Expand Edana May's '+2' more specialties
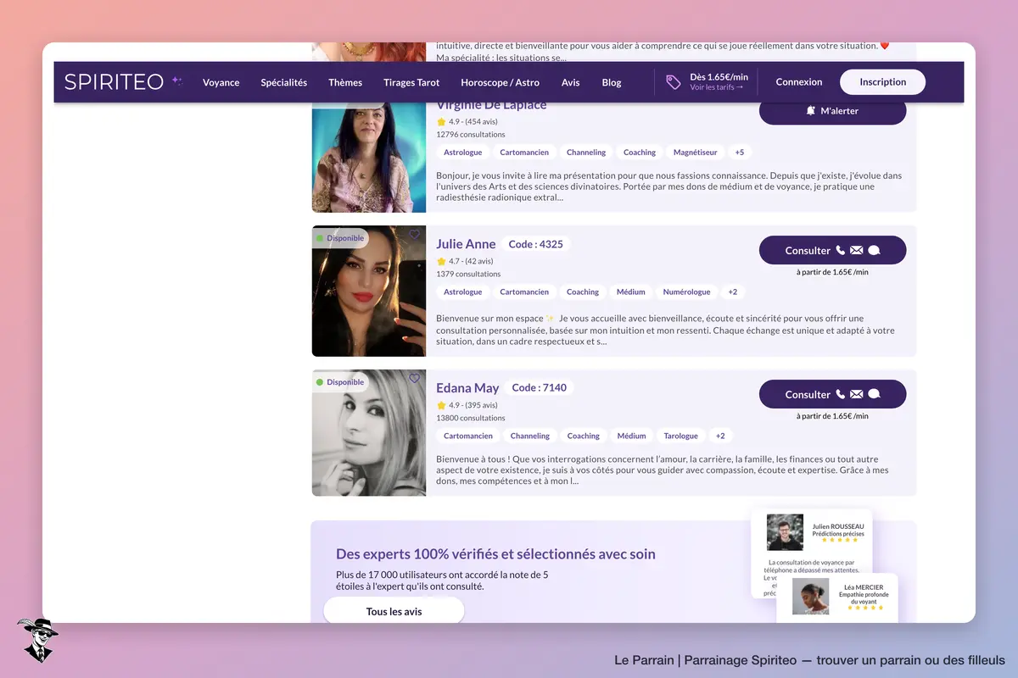The width and height of the screenshot is (1018, 678). [x=720, y=436]
